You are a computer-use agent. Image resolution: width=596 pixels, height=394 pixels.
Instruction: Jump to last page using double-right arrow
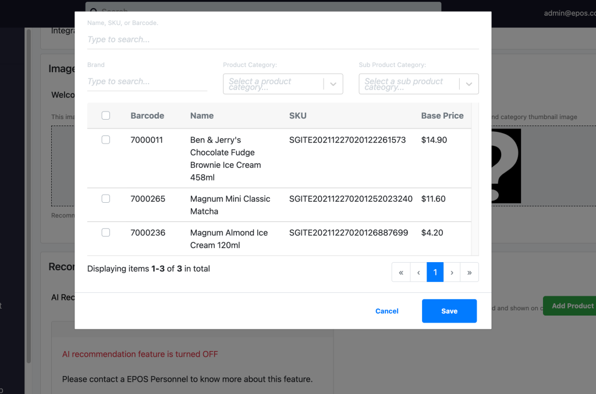pos(470,272)
